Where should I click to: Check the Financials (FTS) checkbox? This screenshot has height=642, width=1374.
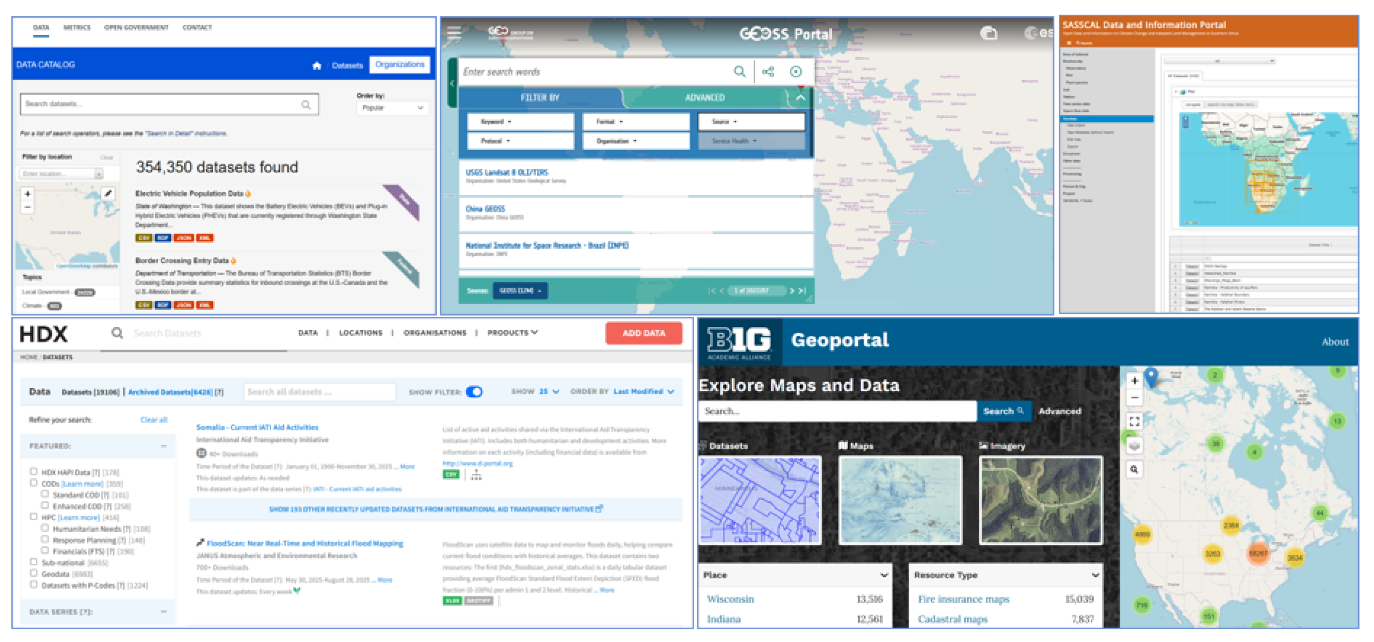(x=45, y=550)
